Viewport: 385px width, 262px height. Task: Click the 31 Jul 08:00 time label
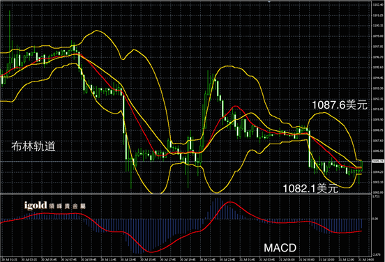click(x=307, y=259)
